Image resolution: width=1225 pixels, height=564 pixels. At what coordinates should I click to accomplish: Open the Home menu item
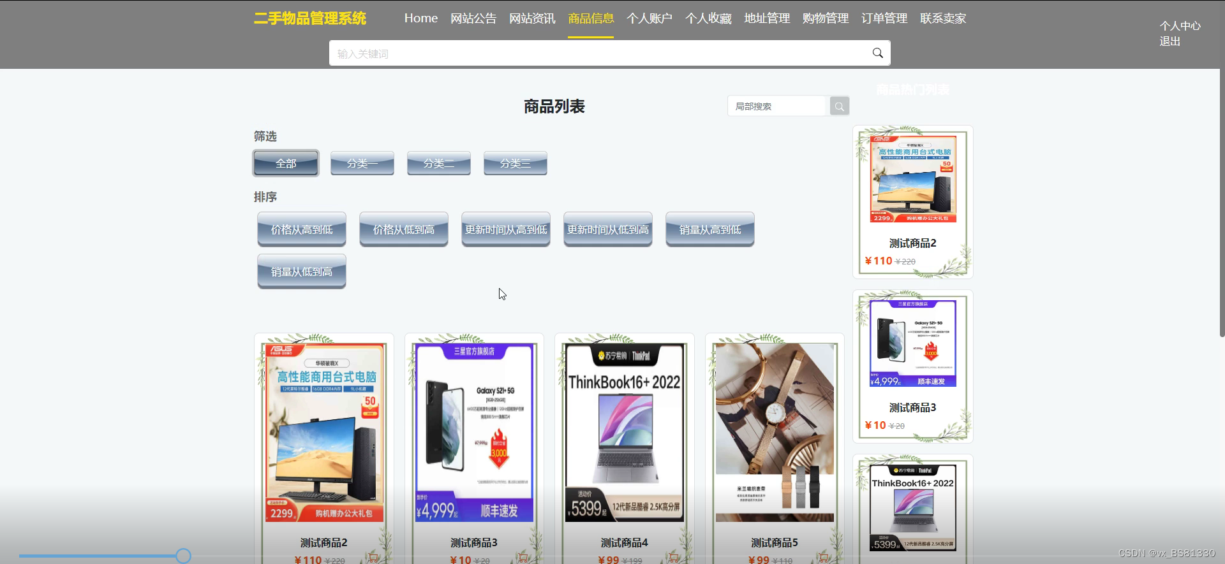[x=421, y=18]
